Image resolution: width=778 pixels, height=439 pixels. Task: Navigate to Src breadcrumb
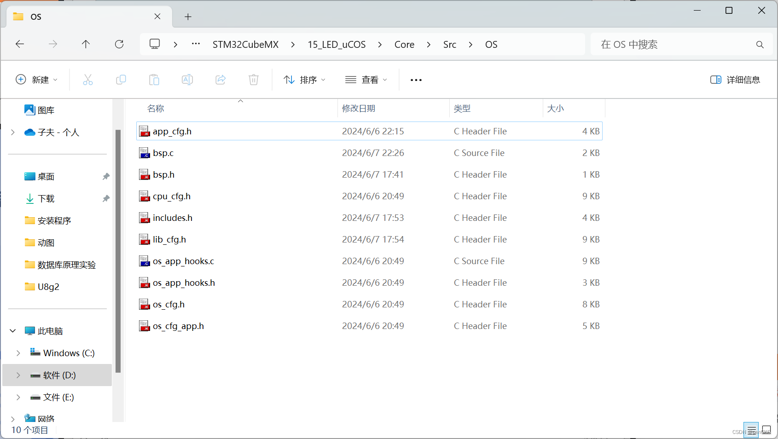(449, 45)
